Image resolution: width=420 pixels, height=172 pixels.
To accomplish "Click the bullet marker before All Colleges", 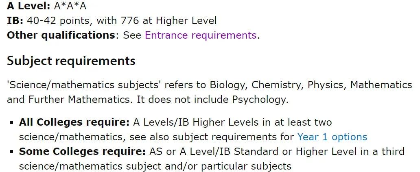I will [x=11, y=123].
